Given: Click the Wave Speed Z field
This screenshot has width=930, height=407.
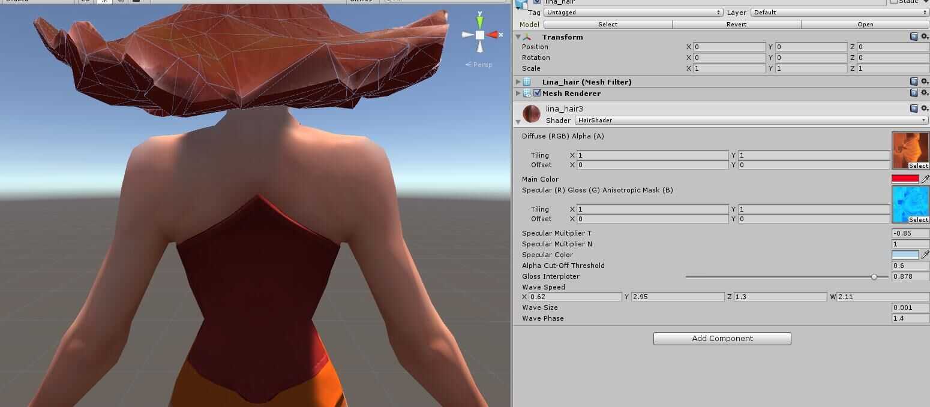Looking at the screenshot, I should click(x=781, y=297).
